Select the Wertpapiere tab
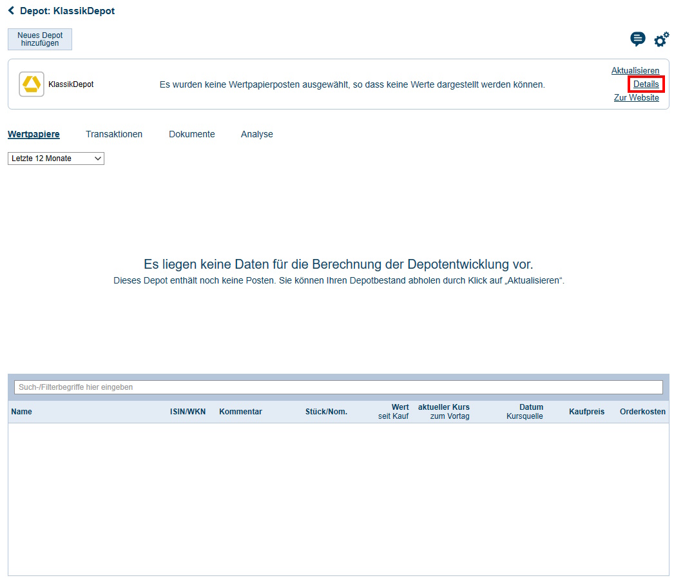This screenshot has width=674, height=578. tap(34, 134)
